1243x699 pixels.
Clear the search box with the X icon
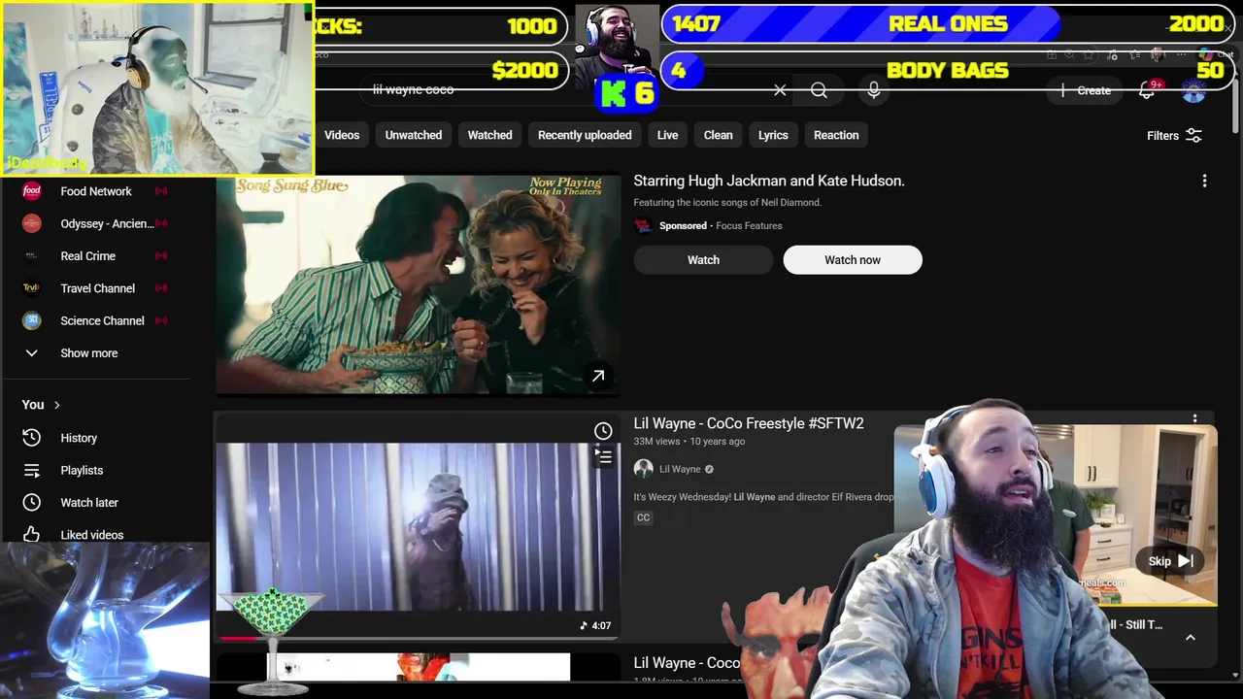click(x=780, y=90)
